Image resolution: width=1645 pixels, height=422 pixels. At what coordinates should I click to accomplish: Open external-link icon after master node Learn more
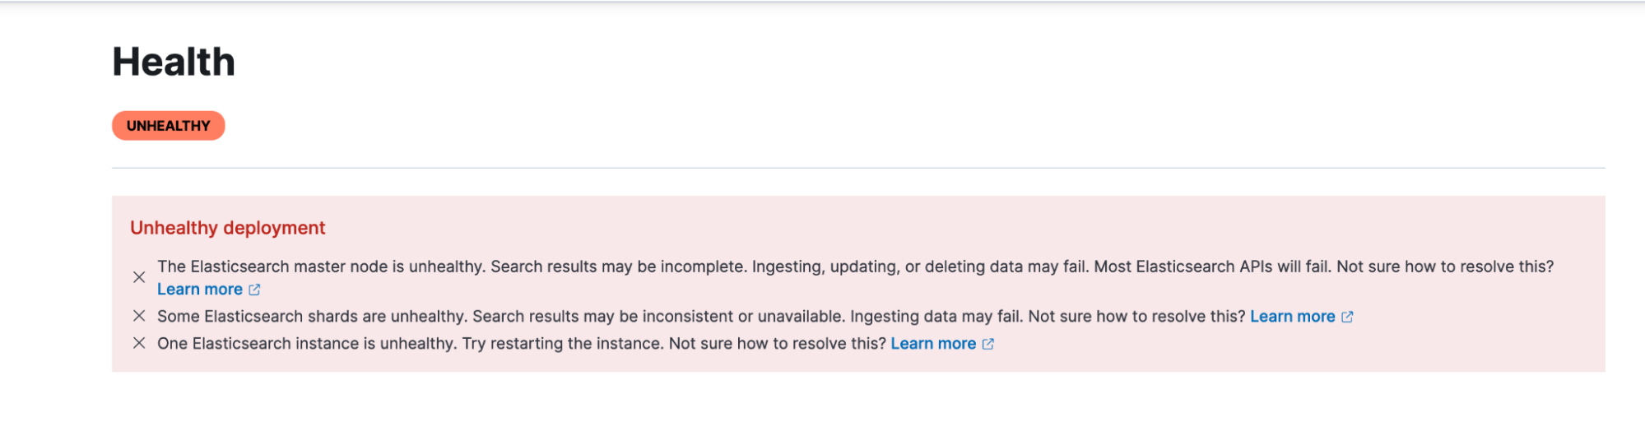pos(254,290)
